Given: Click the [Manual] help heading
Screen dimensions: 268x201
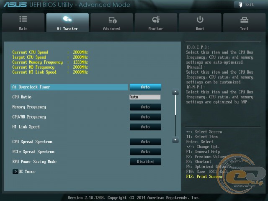Looking at the screenshot, I should pos(196,67).
